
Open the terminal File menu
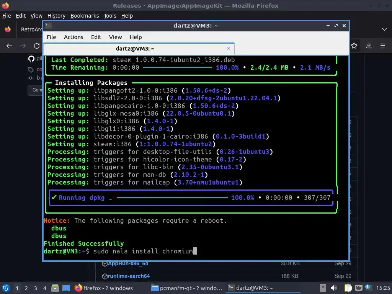[51, 37]
